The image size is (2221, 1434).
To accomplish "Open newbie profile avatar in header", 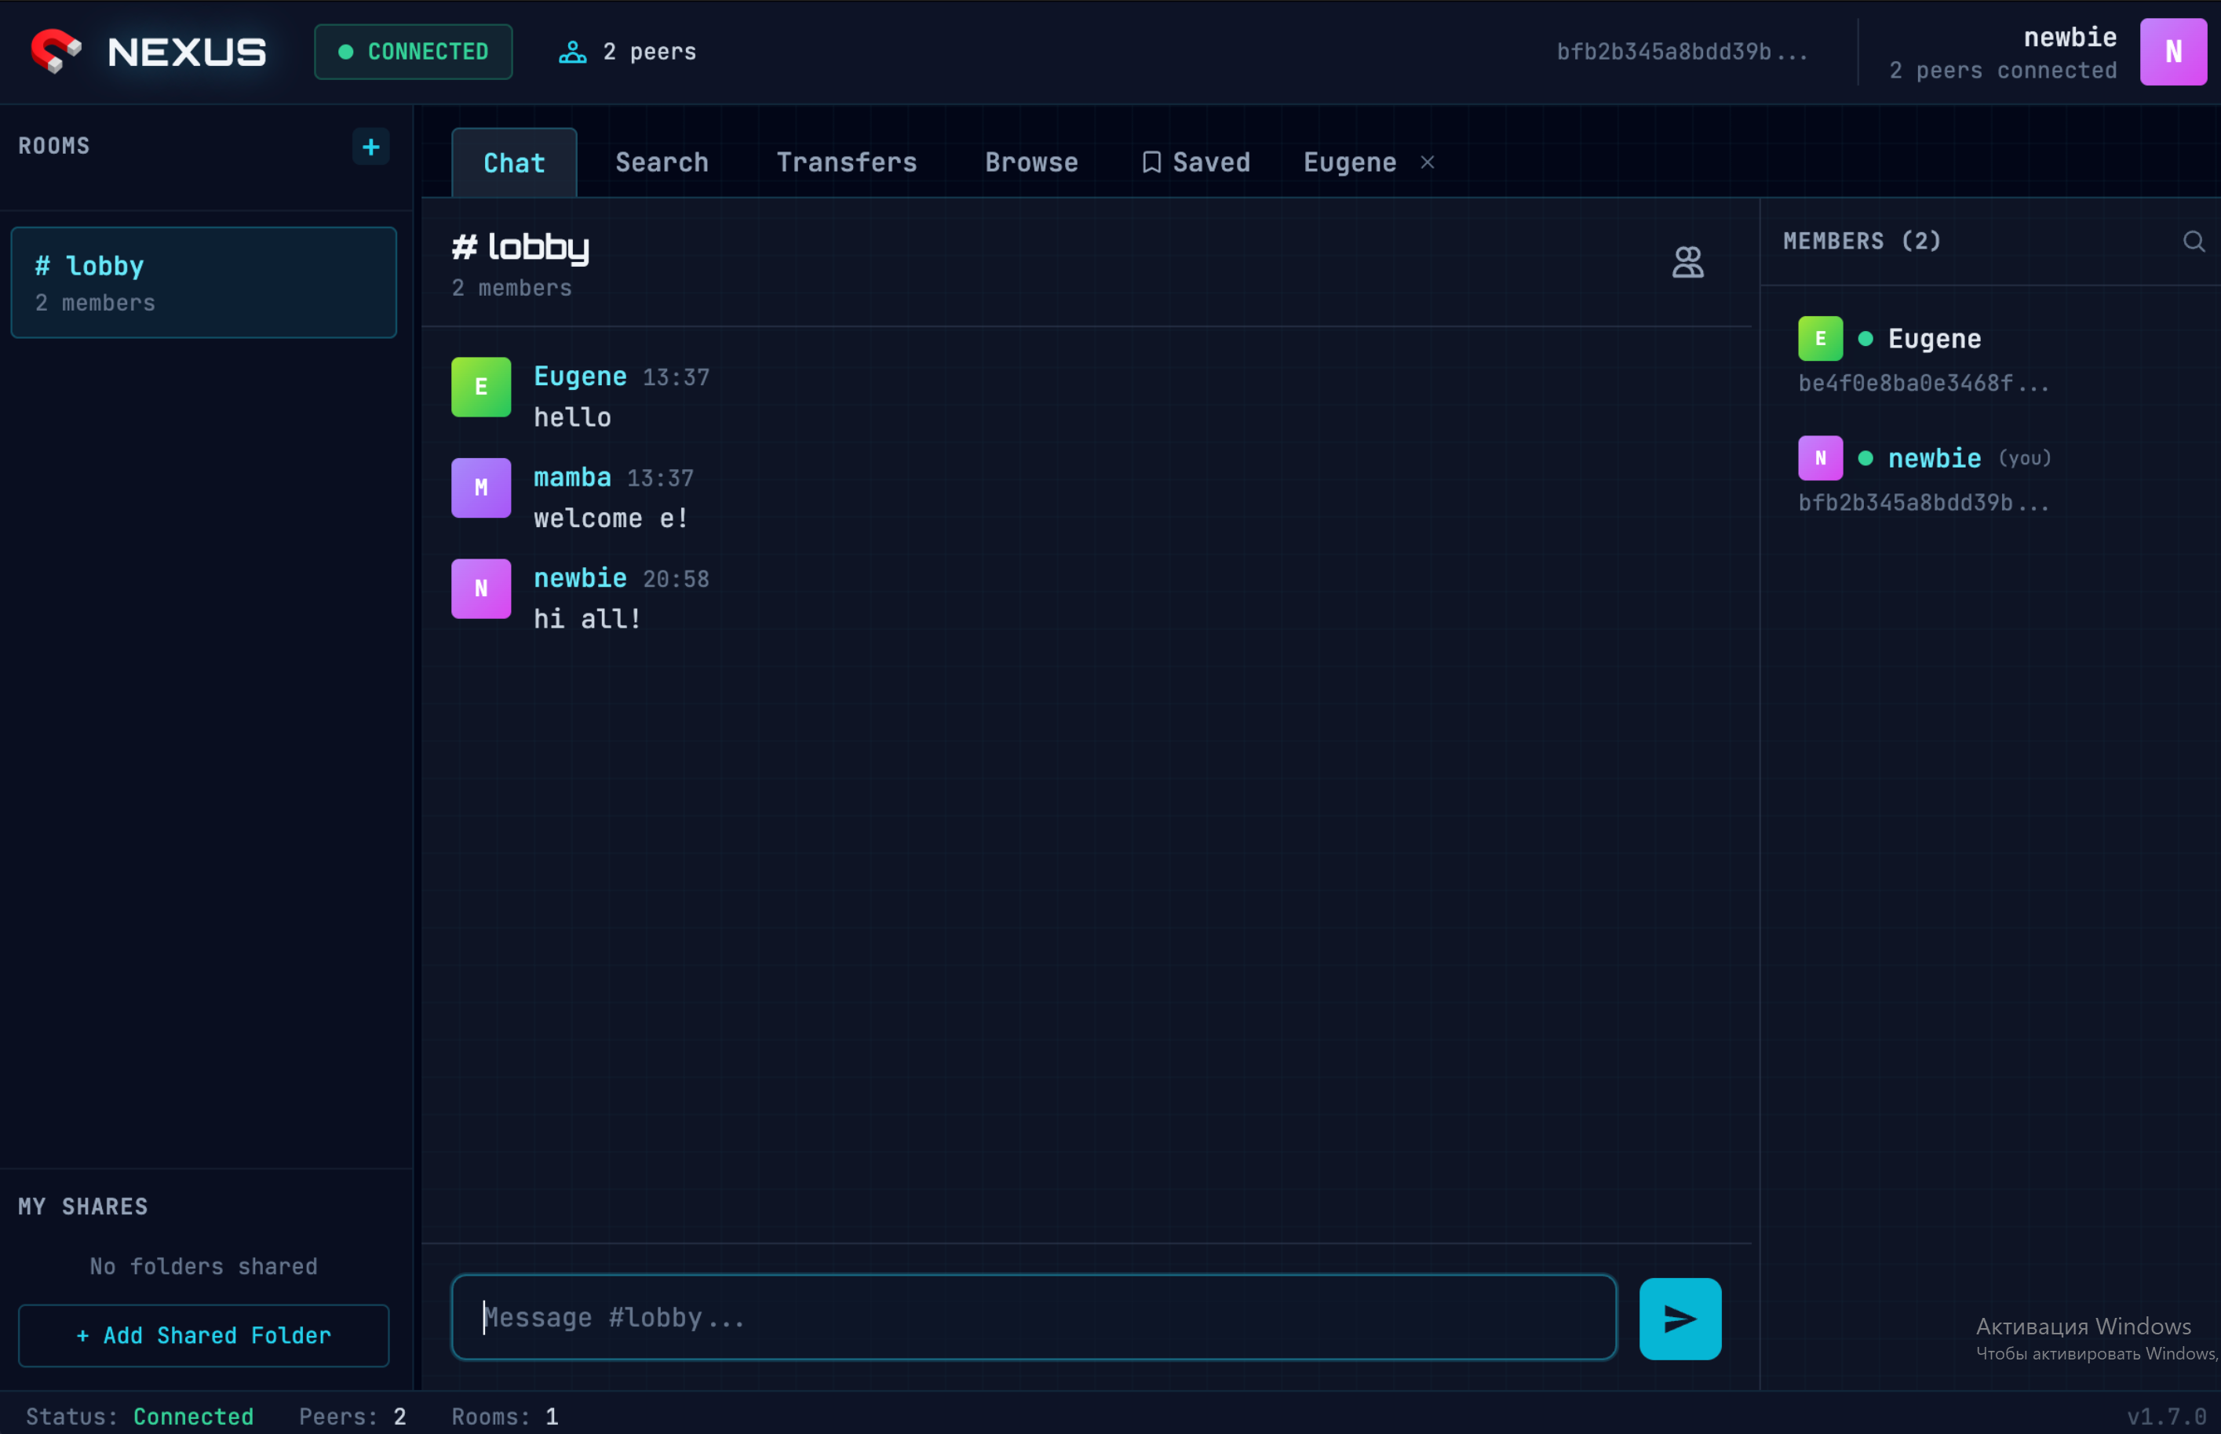I will click(2172, 52).
